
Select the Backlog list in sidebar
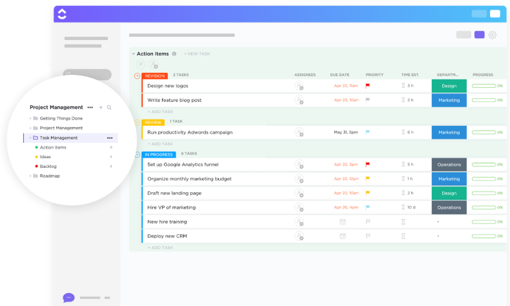pyautogui.click(x=48, y=166)
